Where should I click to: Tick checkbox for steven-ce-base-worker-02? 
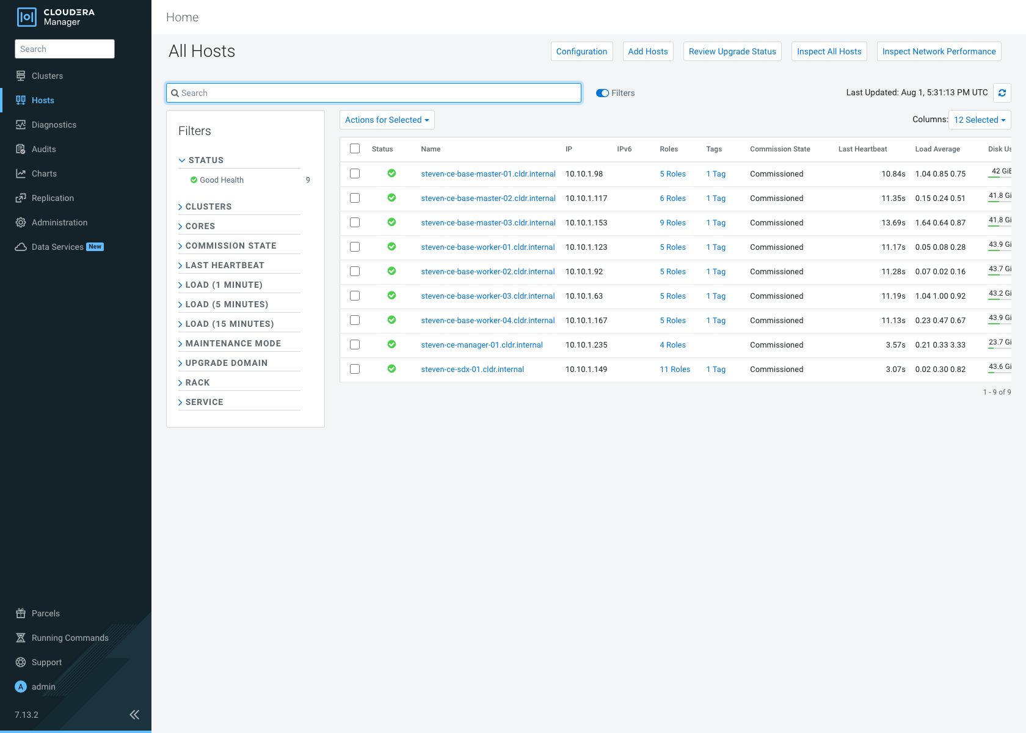click(355, 271)
